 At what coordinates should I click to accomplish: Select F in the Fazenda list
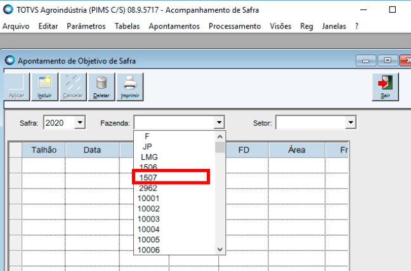pos(174,136)
